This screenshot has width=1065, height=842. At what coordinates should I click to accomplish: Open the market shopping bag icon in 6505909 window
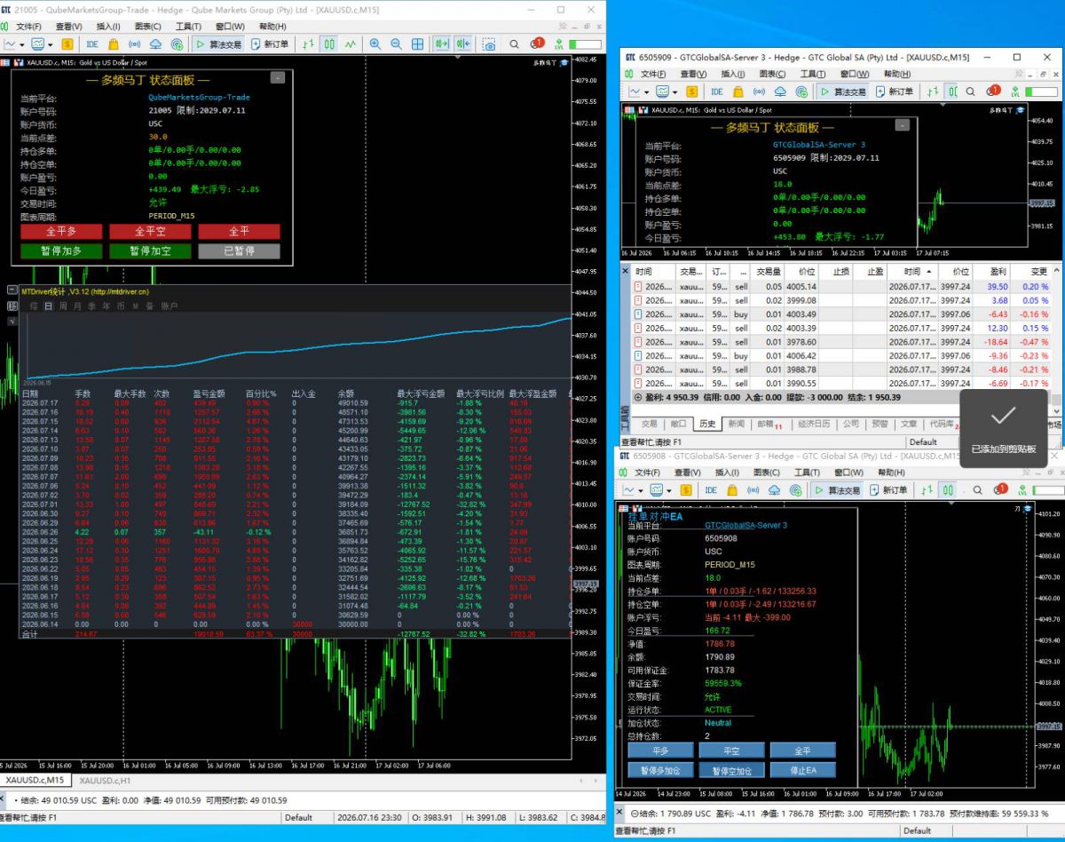click(x=737, y=91)
